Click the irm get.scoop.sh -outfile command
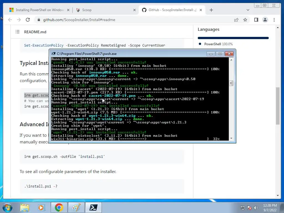Screen dimensions: 284x213 click(x=64, y=156)
